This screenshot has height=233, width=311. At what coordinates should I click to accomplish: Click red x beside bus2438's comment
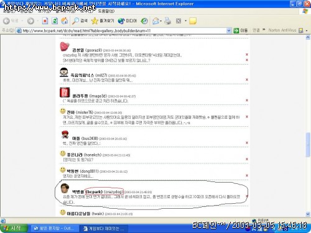click(247, 143)
